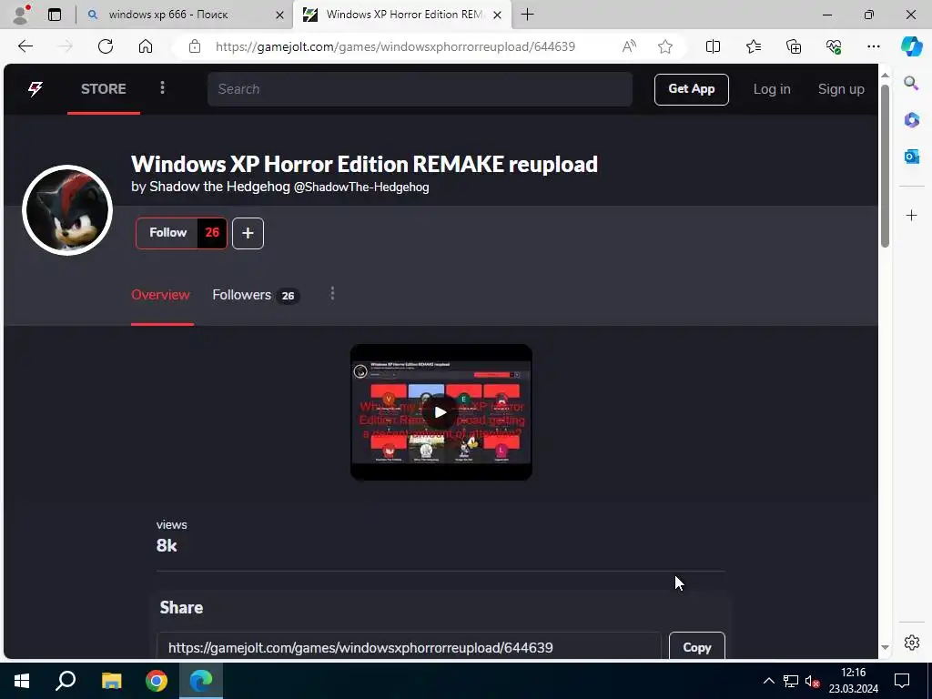Open sidebar Search icon
932x699 pixels.
point(911,83)
